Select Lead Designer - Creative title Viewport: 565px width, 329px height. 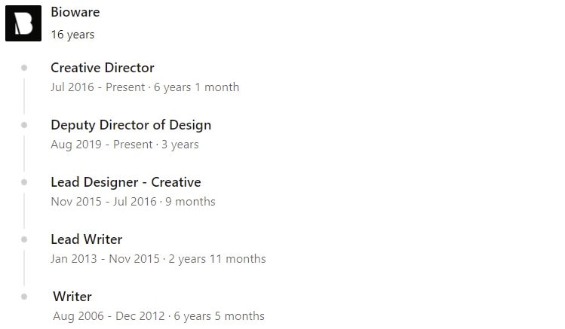126,182
